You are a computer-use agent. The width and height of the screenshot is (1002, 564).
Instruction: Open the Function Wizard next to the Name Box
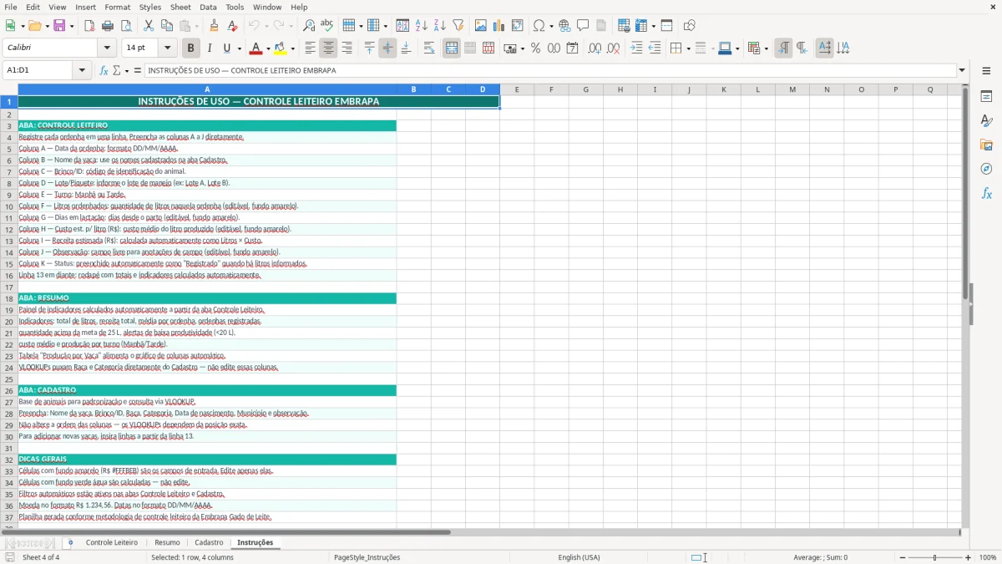pos(104,71)
